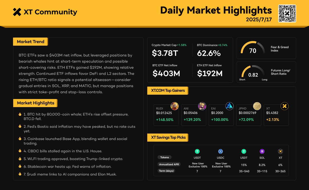This screenshot has width=309, height=190.
Task: Select the USDT icon in the 15% APR column
Action: coord(244,152)
